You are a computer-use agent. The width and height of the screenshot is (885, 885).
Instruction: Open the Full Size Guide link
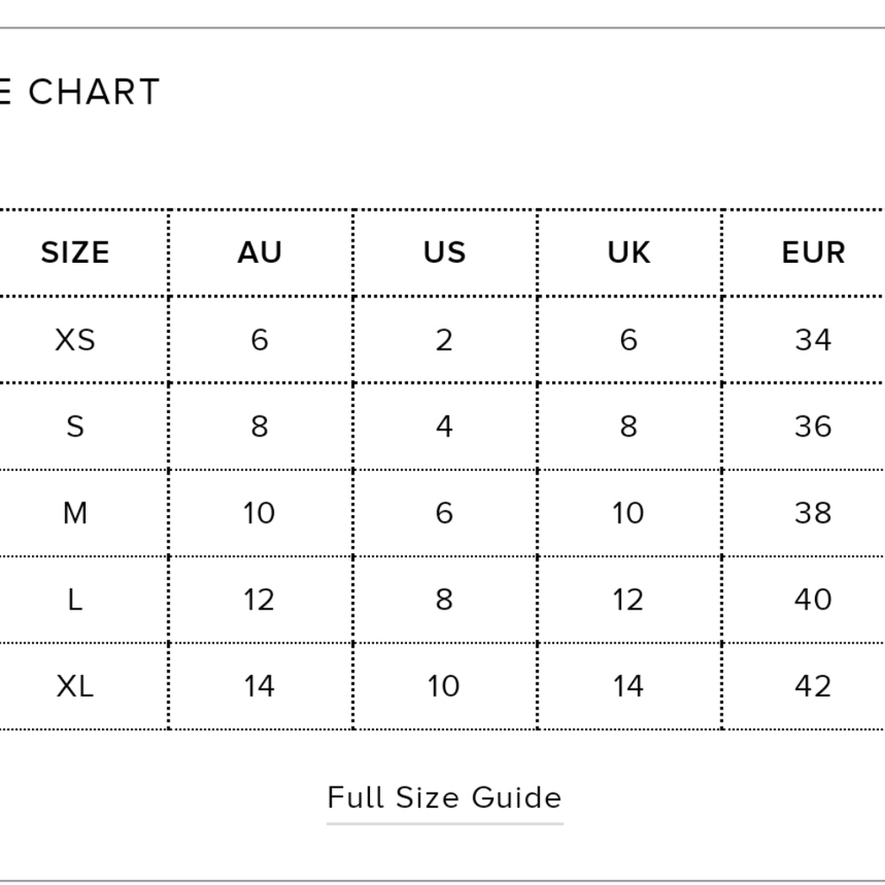pos(444,797)
